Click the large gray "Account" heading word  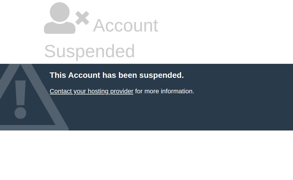pyautogui.click(x=126, y=25)
